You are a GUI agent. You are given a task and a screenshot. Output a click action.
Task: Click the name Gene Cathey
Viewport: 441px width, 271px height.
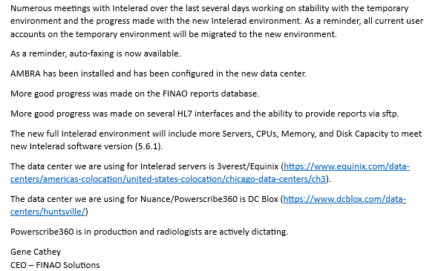(x=36, y=252)
